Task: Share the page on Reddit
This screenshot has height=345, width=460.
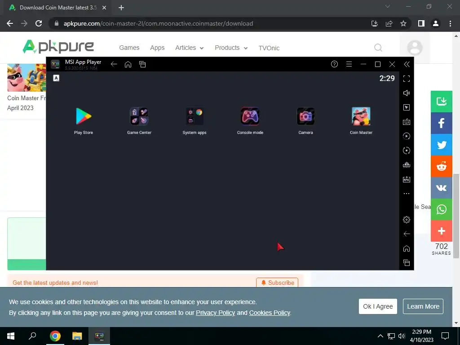Action: (442, 166)
